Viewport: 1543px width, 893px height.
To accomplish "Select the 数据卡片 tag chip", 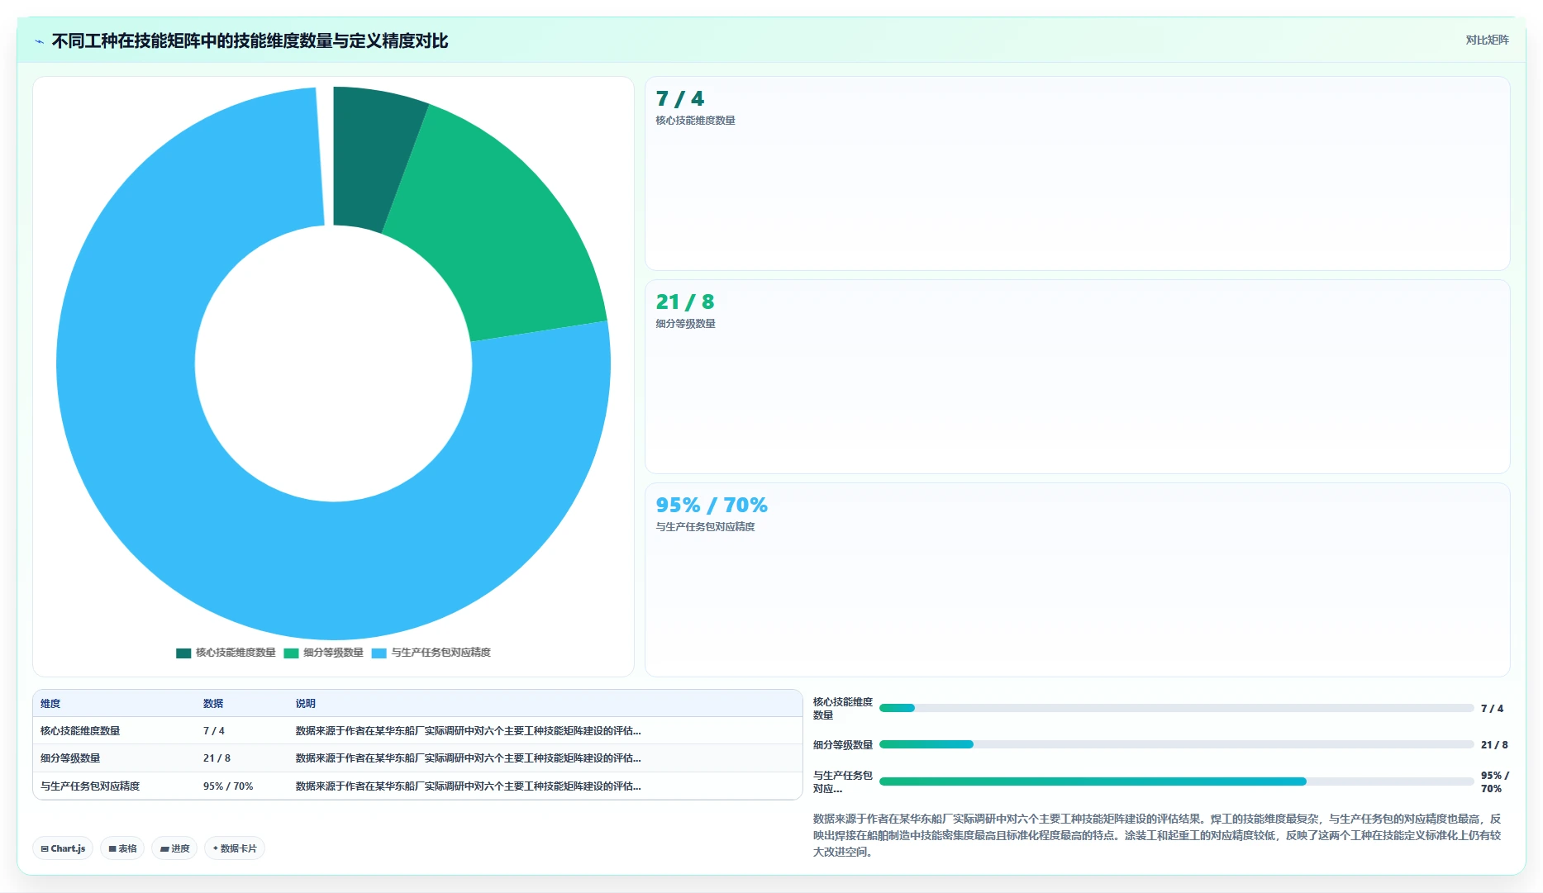I will pos(235,848).
